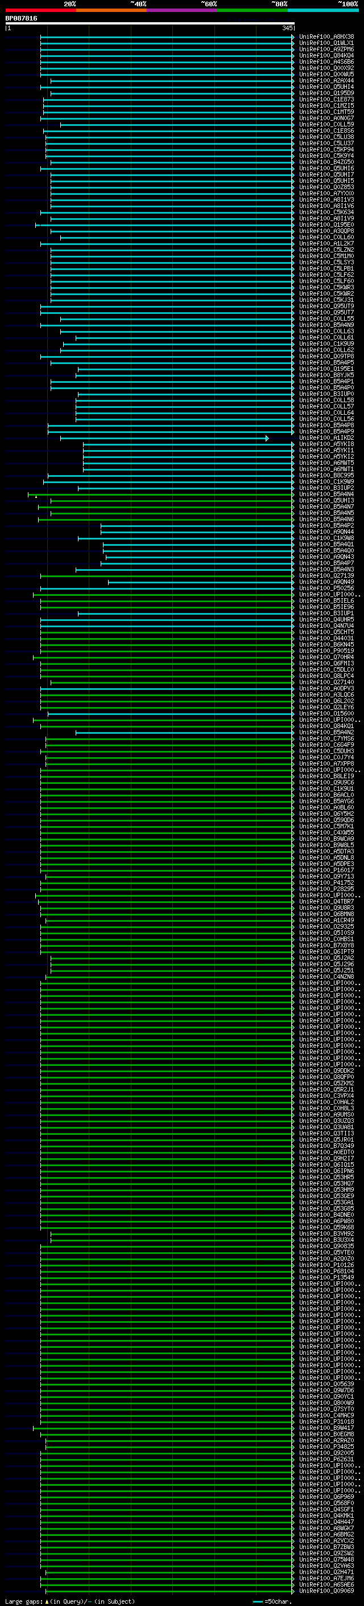Screen dimensions: 364x1606
Task: Open hit UniRef100_A8HX38
Action: click(326, 37)
